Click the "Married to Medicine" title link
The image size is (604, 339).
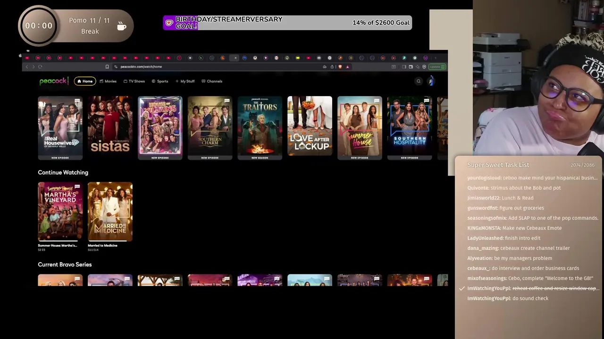102,245
